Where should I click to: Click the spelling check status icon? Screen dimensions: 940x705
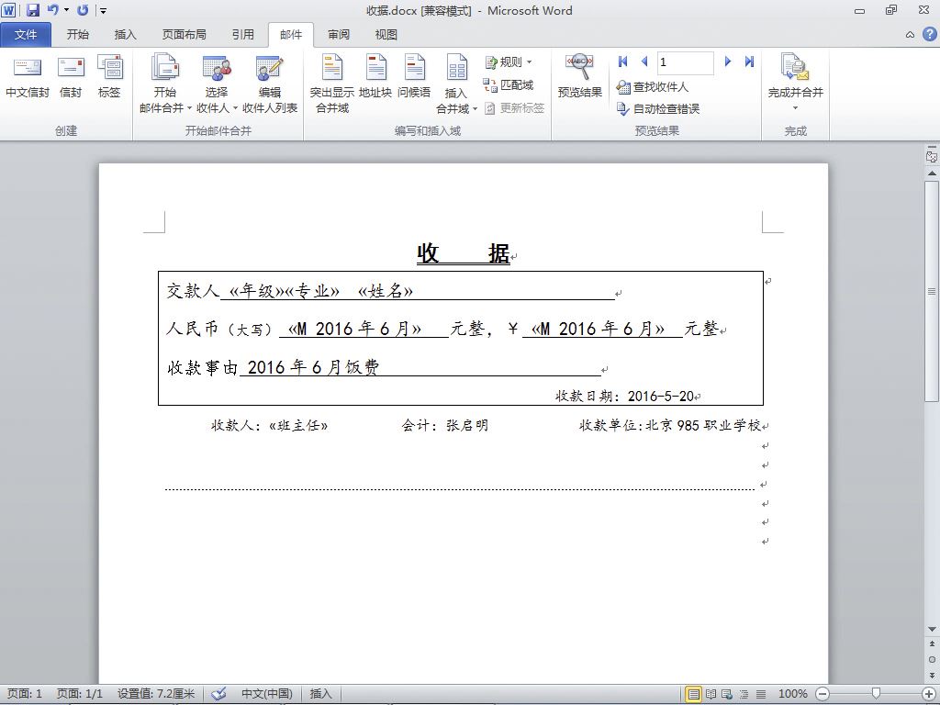[218, 694]
